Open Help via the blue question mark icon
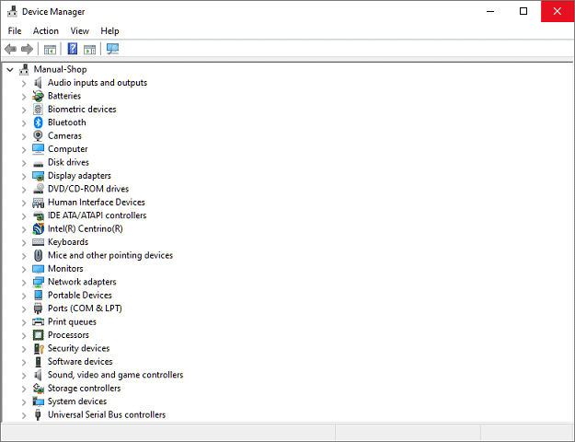 (x=72, y=49)
